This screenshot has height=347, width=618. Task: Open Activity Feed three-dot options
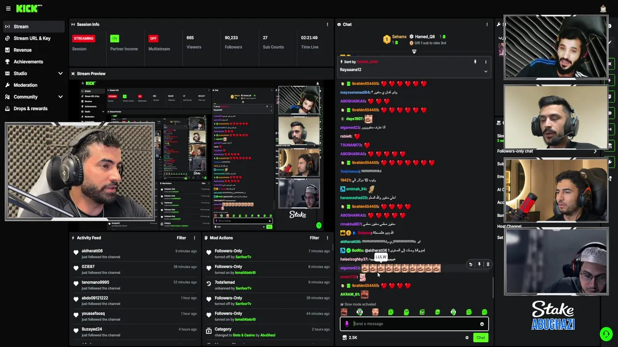click(195, 238)
